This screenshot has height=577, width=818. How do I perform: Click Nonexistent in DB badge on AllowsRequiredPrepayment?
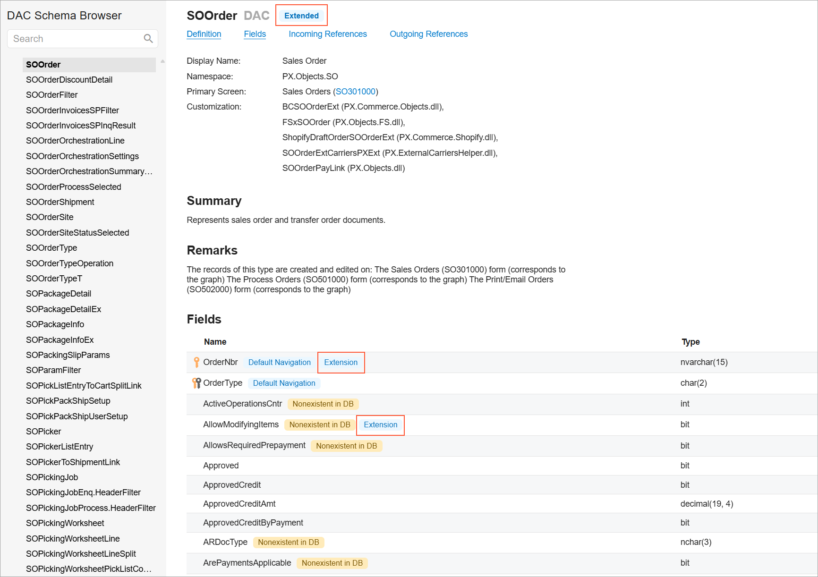(x=347, y=446)
